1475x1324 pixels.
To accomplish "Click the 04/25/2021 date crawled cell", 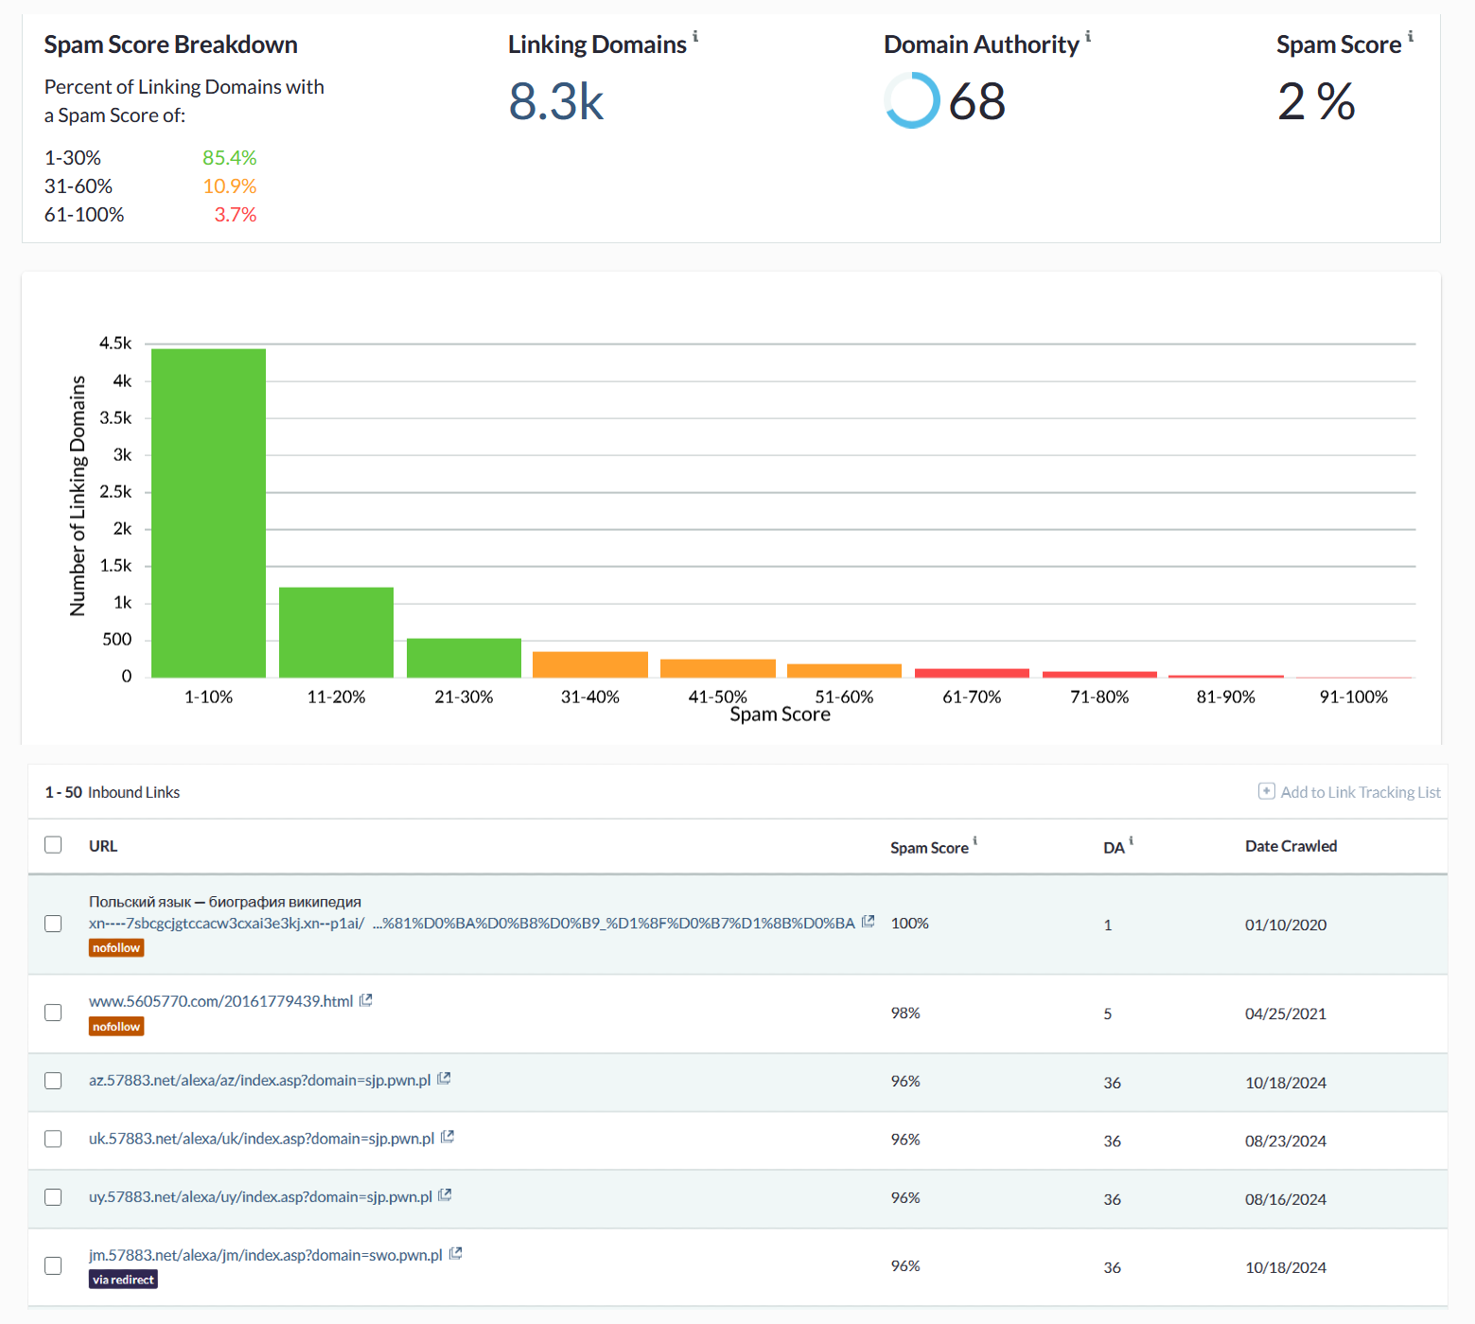I will [1286, 1014].
